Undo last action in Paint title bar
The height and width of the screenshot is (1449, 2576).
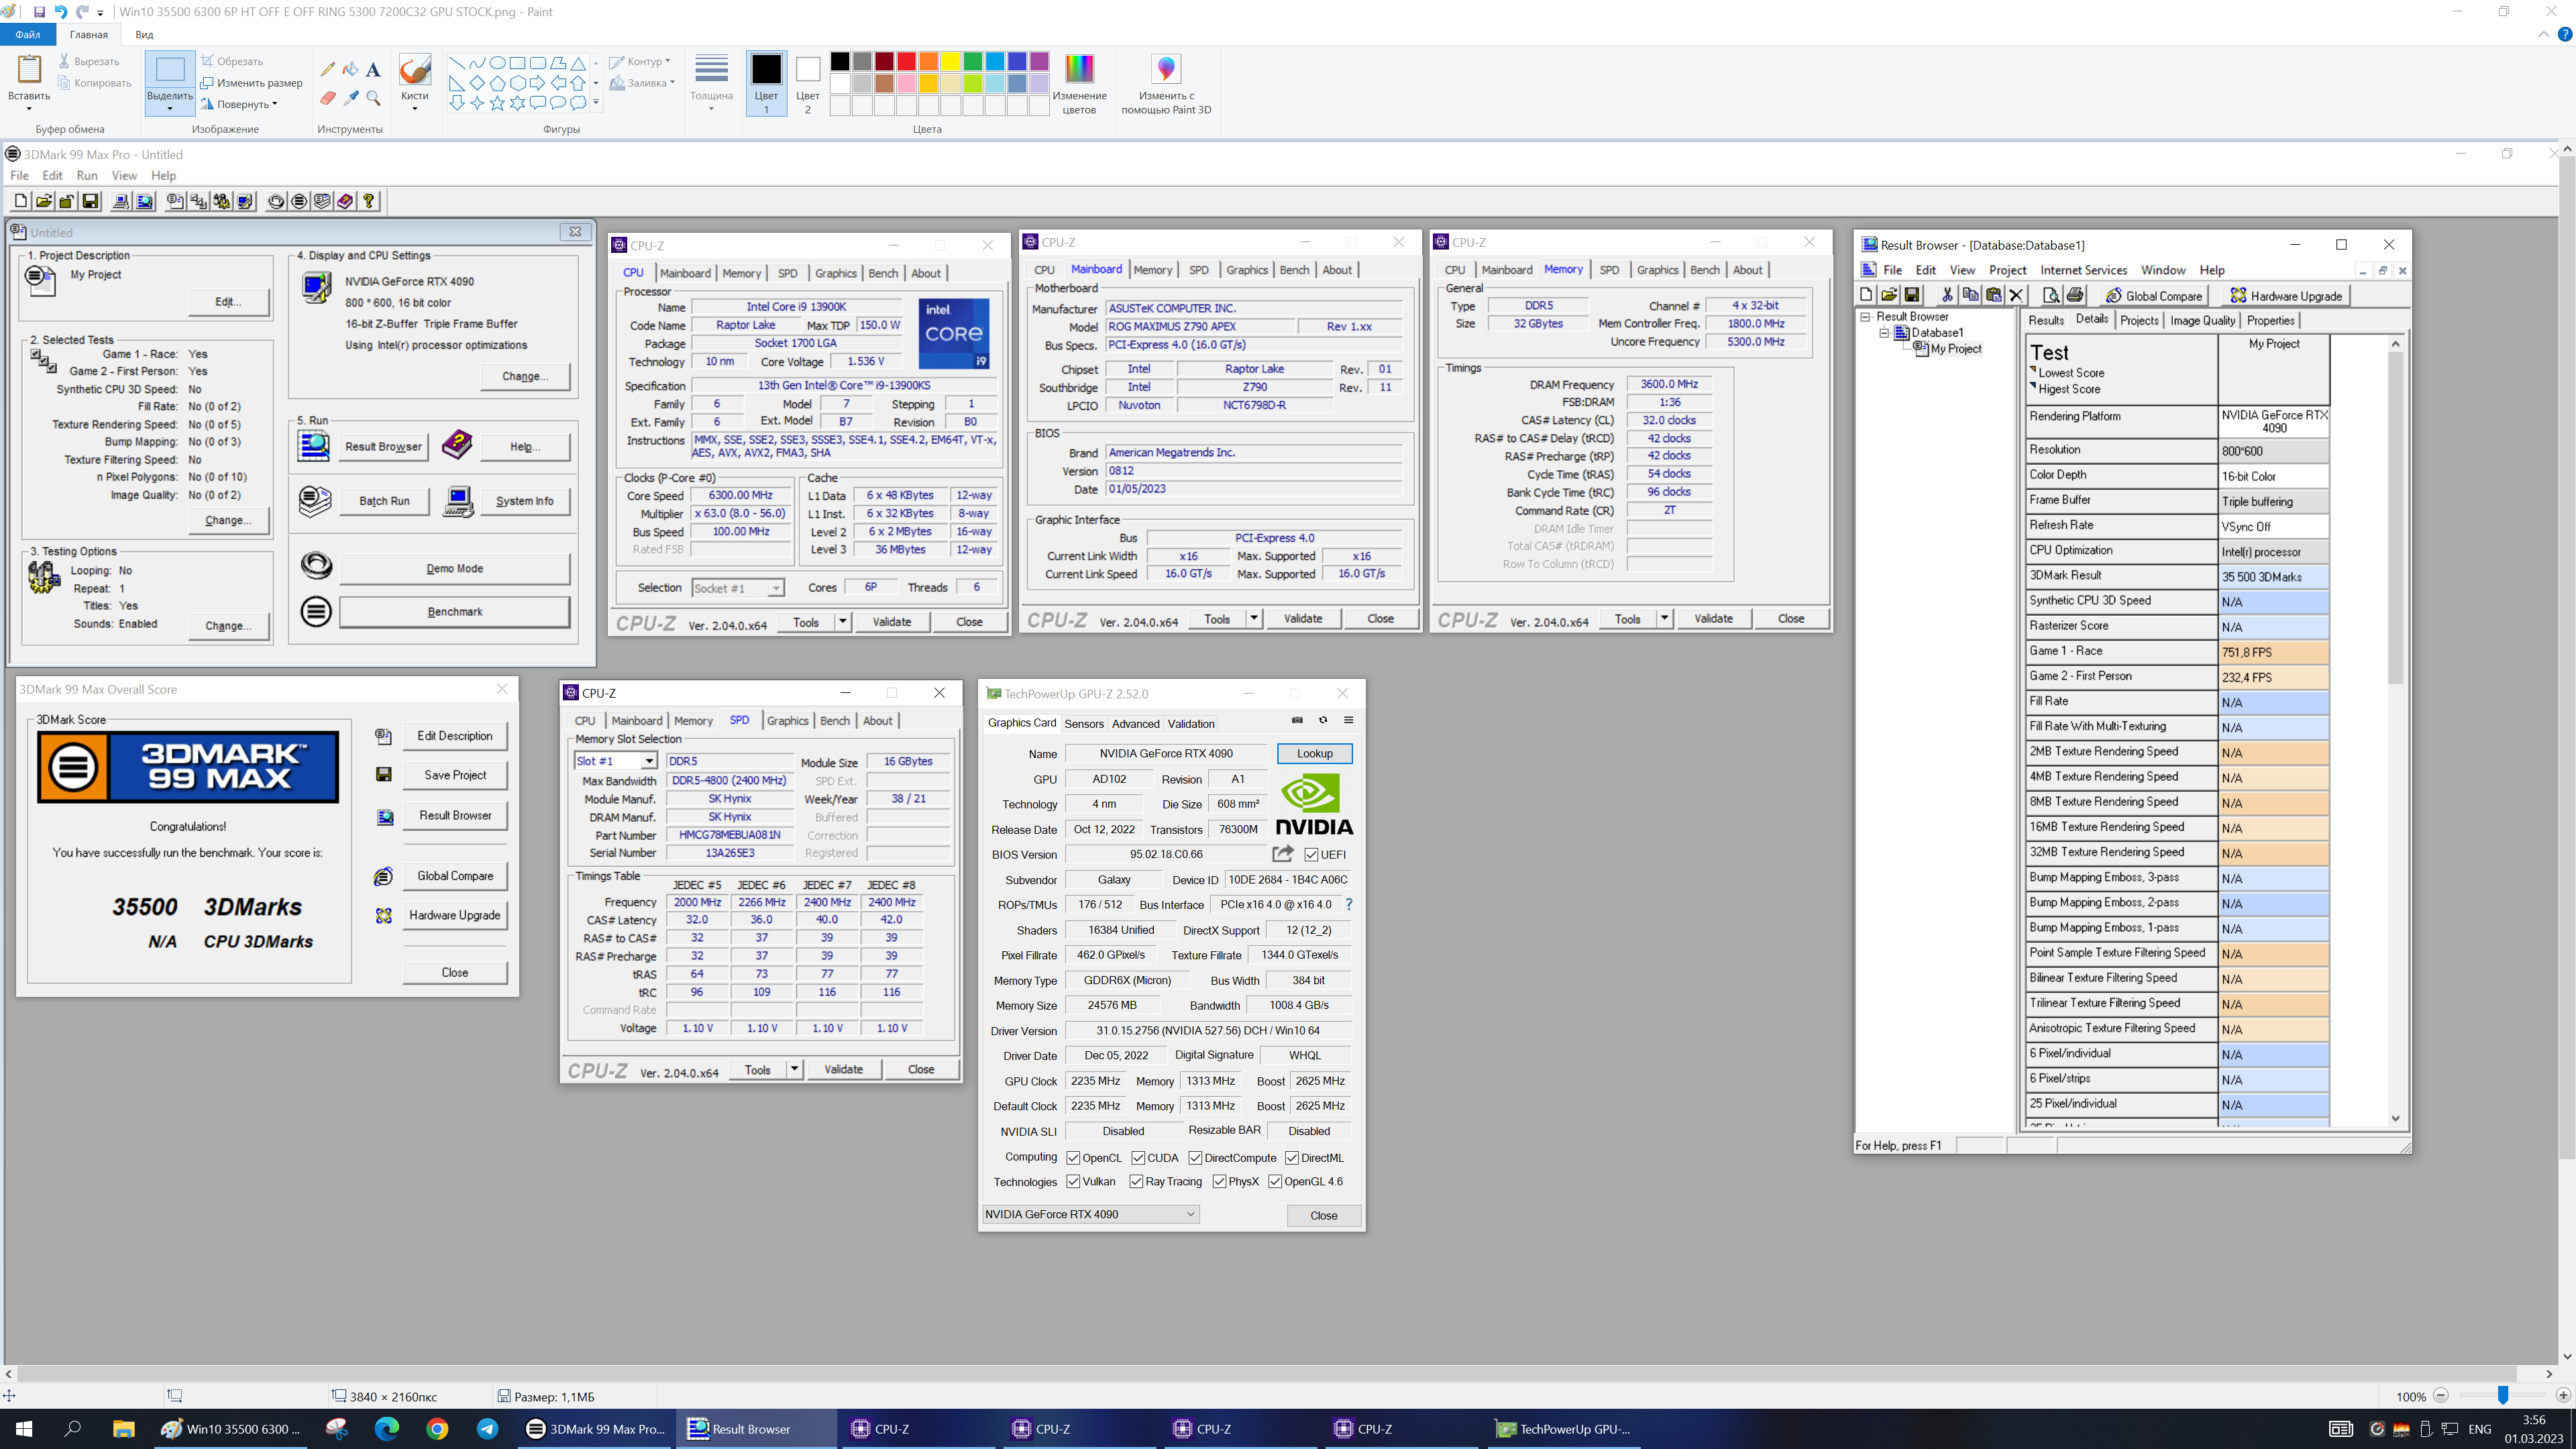point(60,12)
